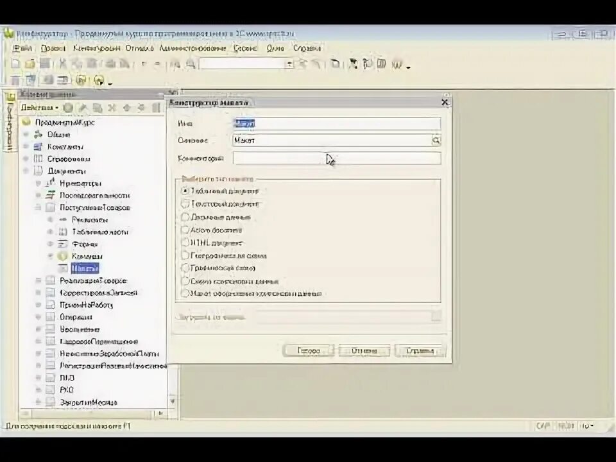Viewport: 616px width, 462px height.
Task: Click the Cut scissors toolbar icon
Action: [x=62, y=64]
